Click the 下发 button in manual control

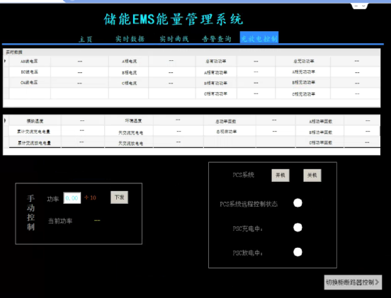pos(119,197)
